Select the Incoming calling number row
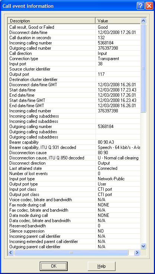The width and height of the screenshot is (155, 274). click(x=74, y=43)
